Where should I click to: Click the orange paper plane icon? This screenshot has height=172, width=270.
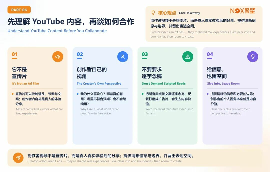18,158
